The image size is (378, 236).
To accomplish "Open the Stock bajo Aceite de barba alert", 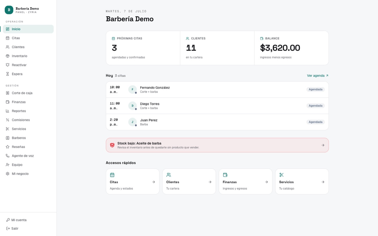I will 217,145.
